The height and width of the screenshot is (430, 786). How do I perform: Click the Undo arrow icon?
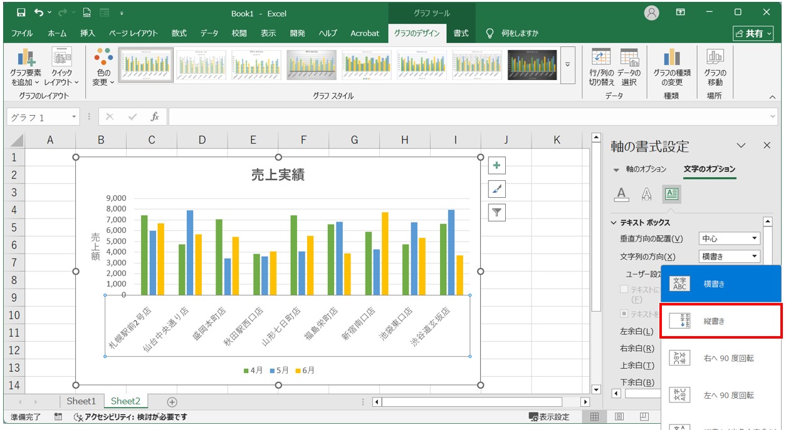coord(39,13)
